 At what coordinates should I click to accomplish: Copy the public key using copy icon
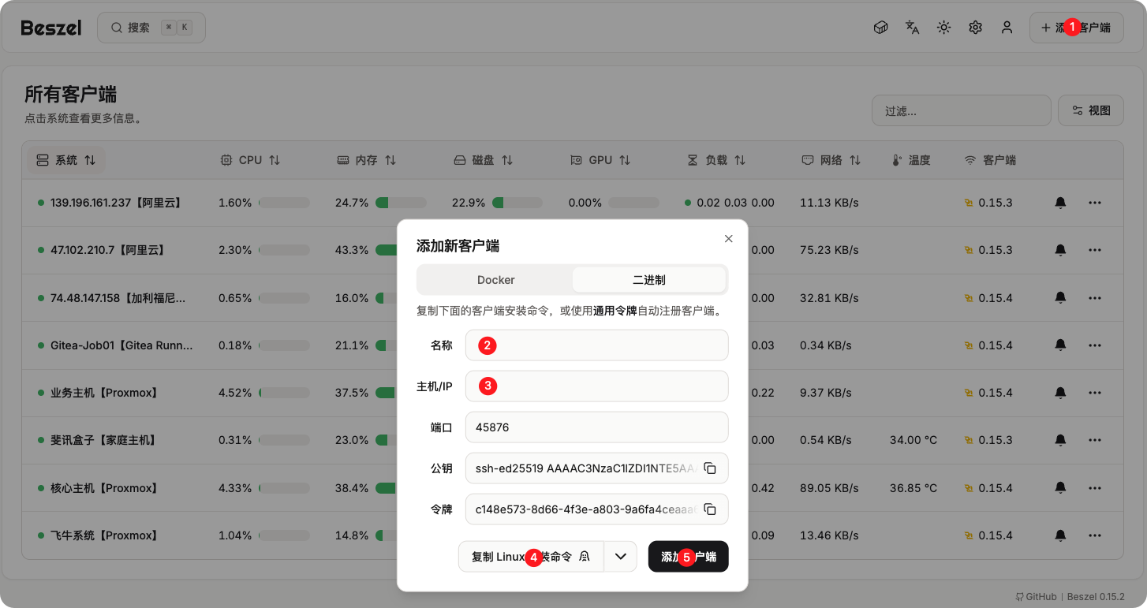pyautogui.click(x=710, y=468)
